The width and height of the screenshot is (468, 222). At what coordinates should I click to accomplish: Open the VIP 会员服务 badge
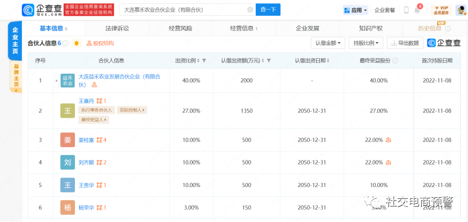pos(441,10)
